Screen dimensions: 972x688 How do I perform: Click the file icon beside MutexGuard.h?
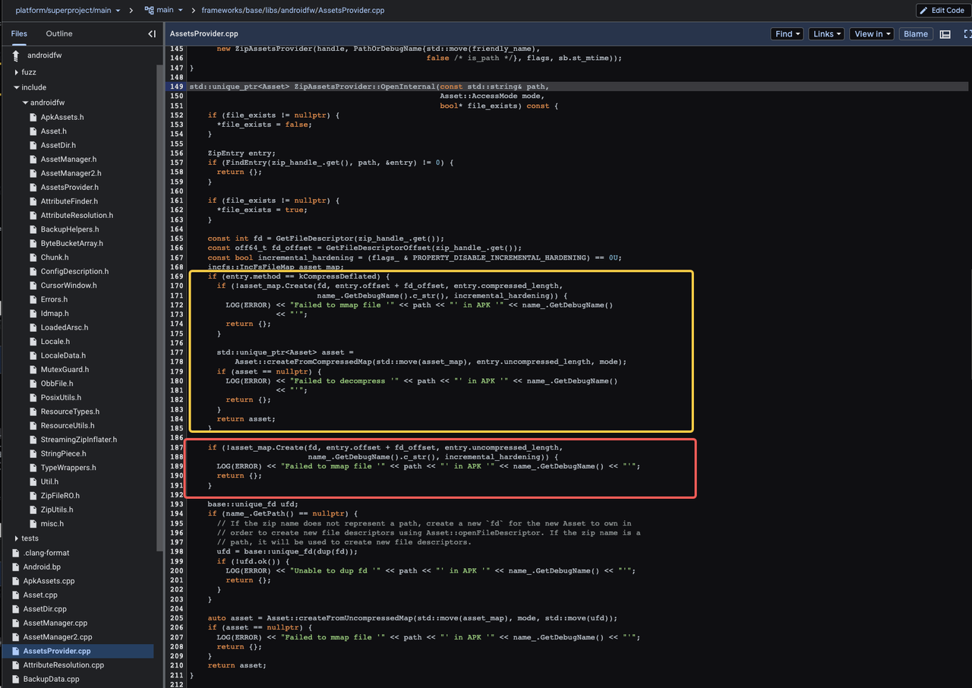click(33, 370)
